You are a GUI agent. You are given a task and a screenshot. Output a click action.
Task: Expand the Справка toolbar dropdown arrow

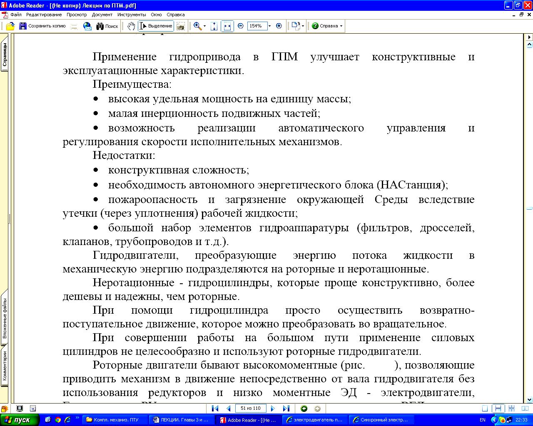[x=341, y=26]
